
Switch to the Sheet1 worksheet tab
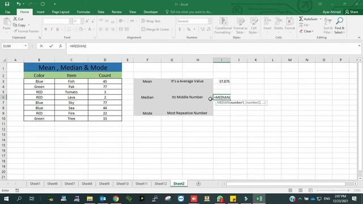(35, 184)
